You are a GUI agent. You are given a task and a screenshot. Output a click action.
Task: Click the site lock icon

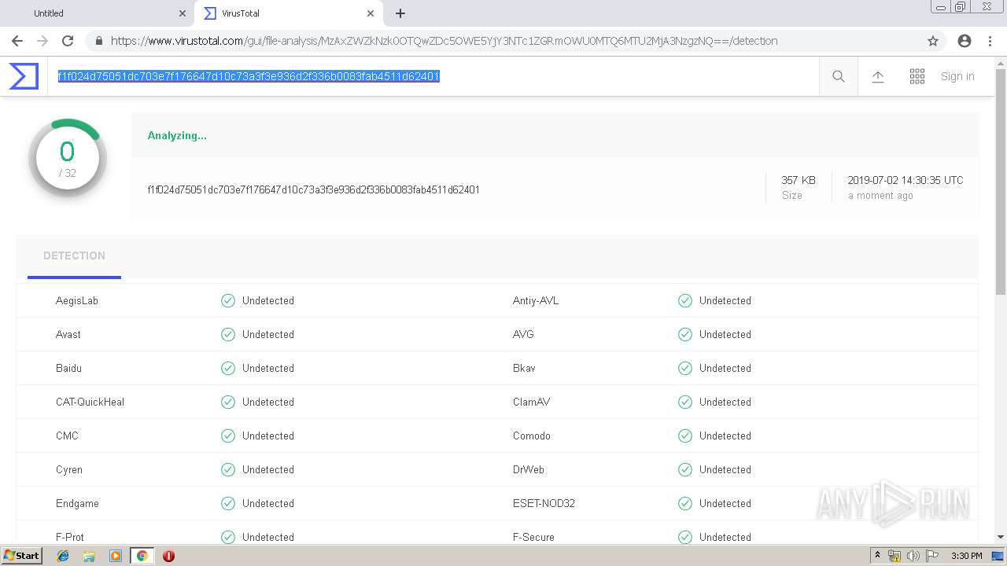[99, 41]
